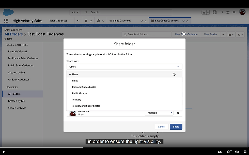
Task: Click the Salesforce cloud logo
Action: 8,12
